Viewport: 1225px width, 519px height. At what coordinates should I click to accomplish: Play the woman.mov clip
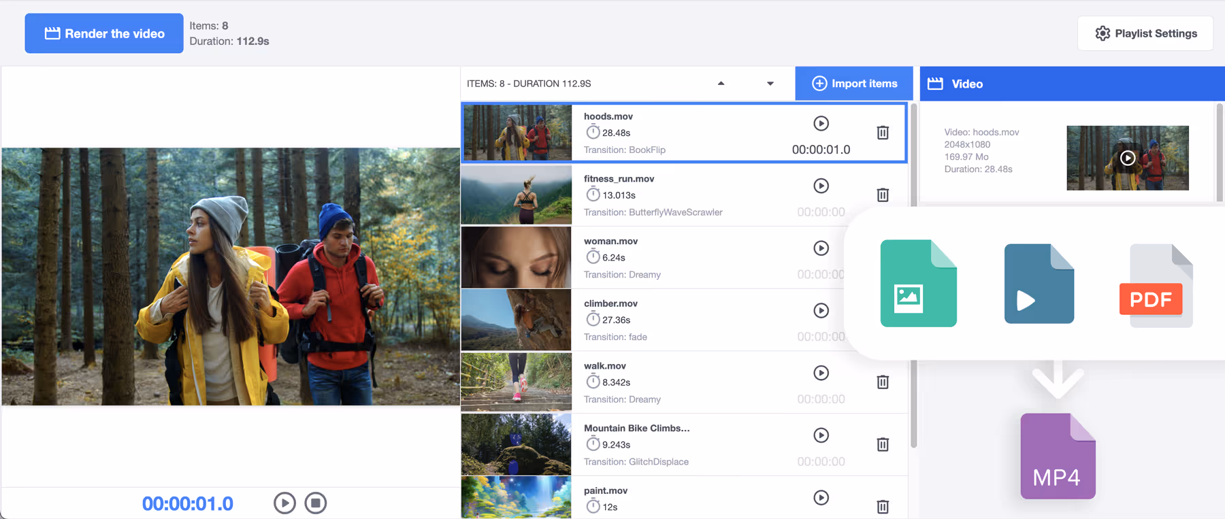[821, 248]
